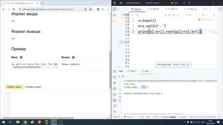Insert new line icon in find field
This screenshot has width=223, height=125.
pyautogui.click(x=166, y=15)
